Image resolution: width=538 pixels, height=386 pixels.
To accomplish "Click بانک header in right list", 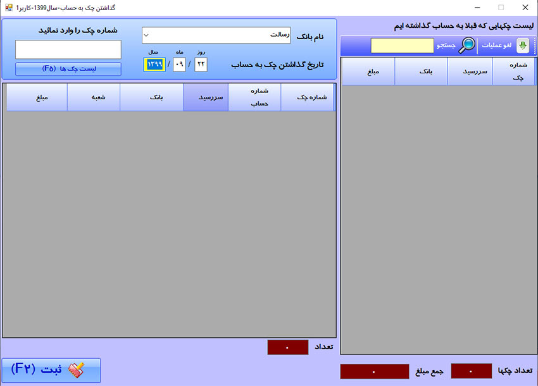I will click(421, 72).
